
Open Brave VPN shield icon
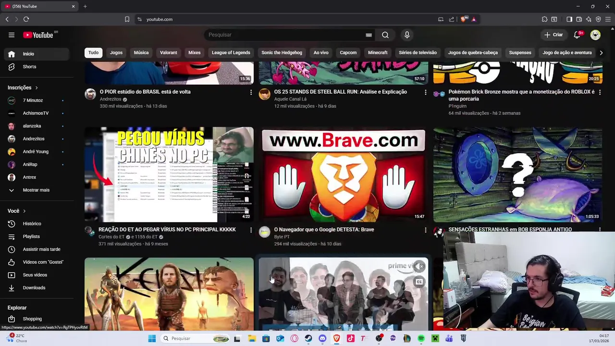tap(598, 19)
